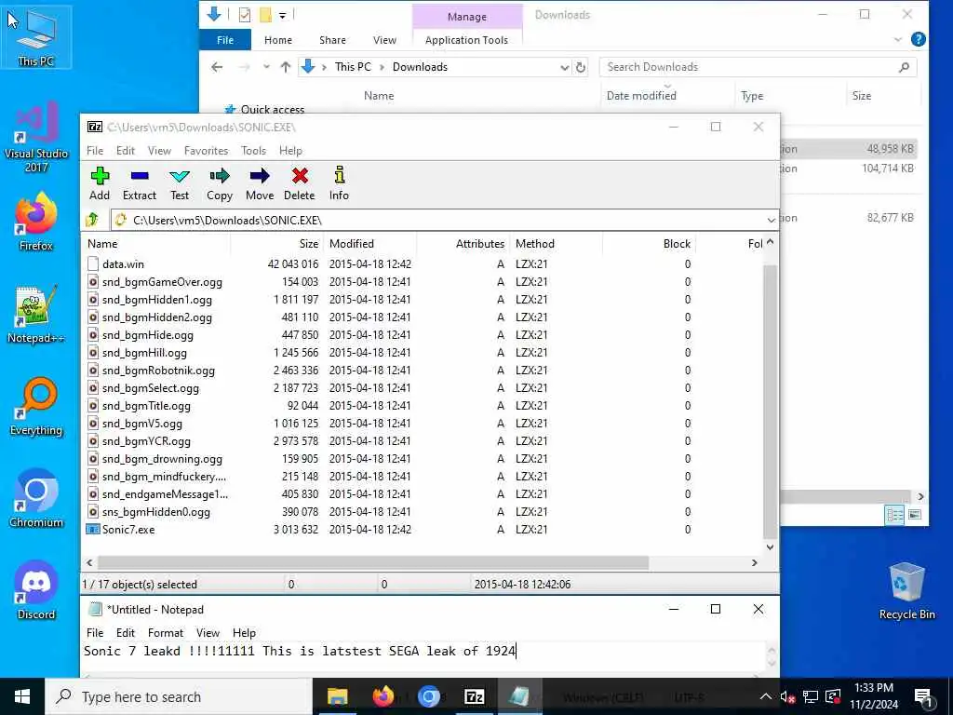Sort 7-Zip list by Name column
Image resolution: width=953 pixels, height=715 pixels.
tap(156, 244)
